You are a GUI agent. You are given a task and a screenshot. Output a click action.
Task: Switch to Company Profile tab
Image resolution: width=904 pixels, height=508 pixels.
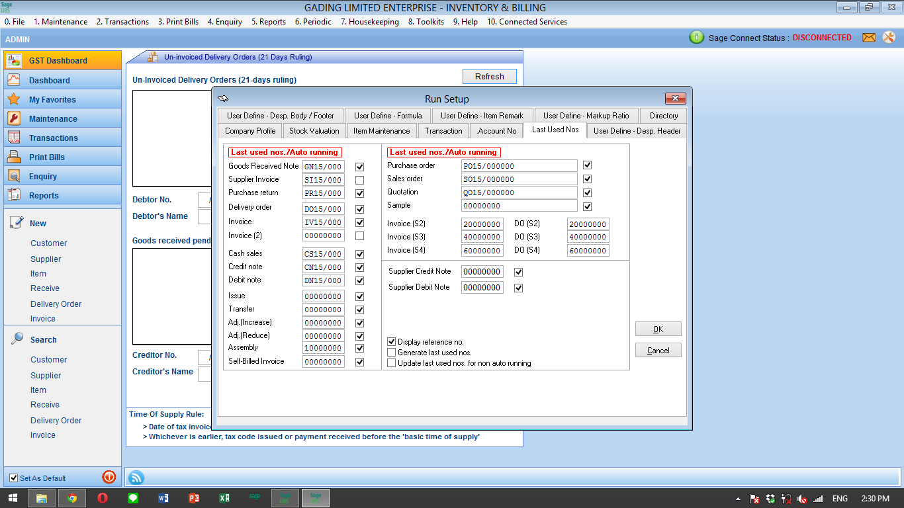point(250,131)
